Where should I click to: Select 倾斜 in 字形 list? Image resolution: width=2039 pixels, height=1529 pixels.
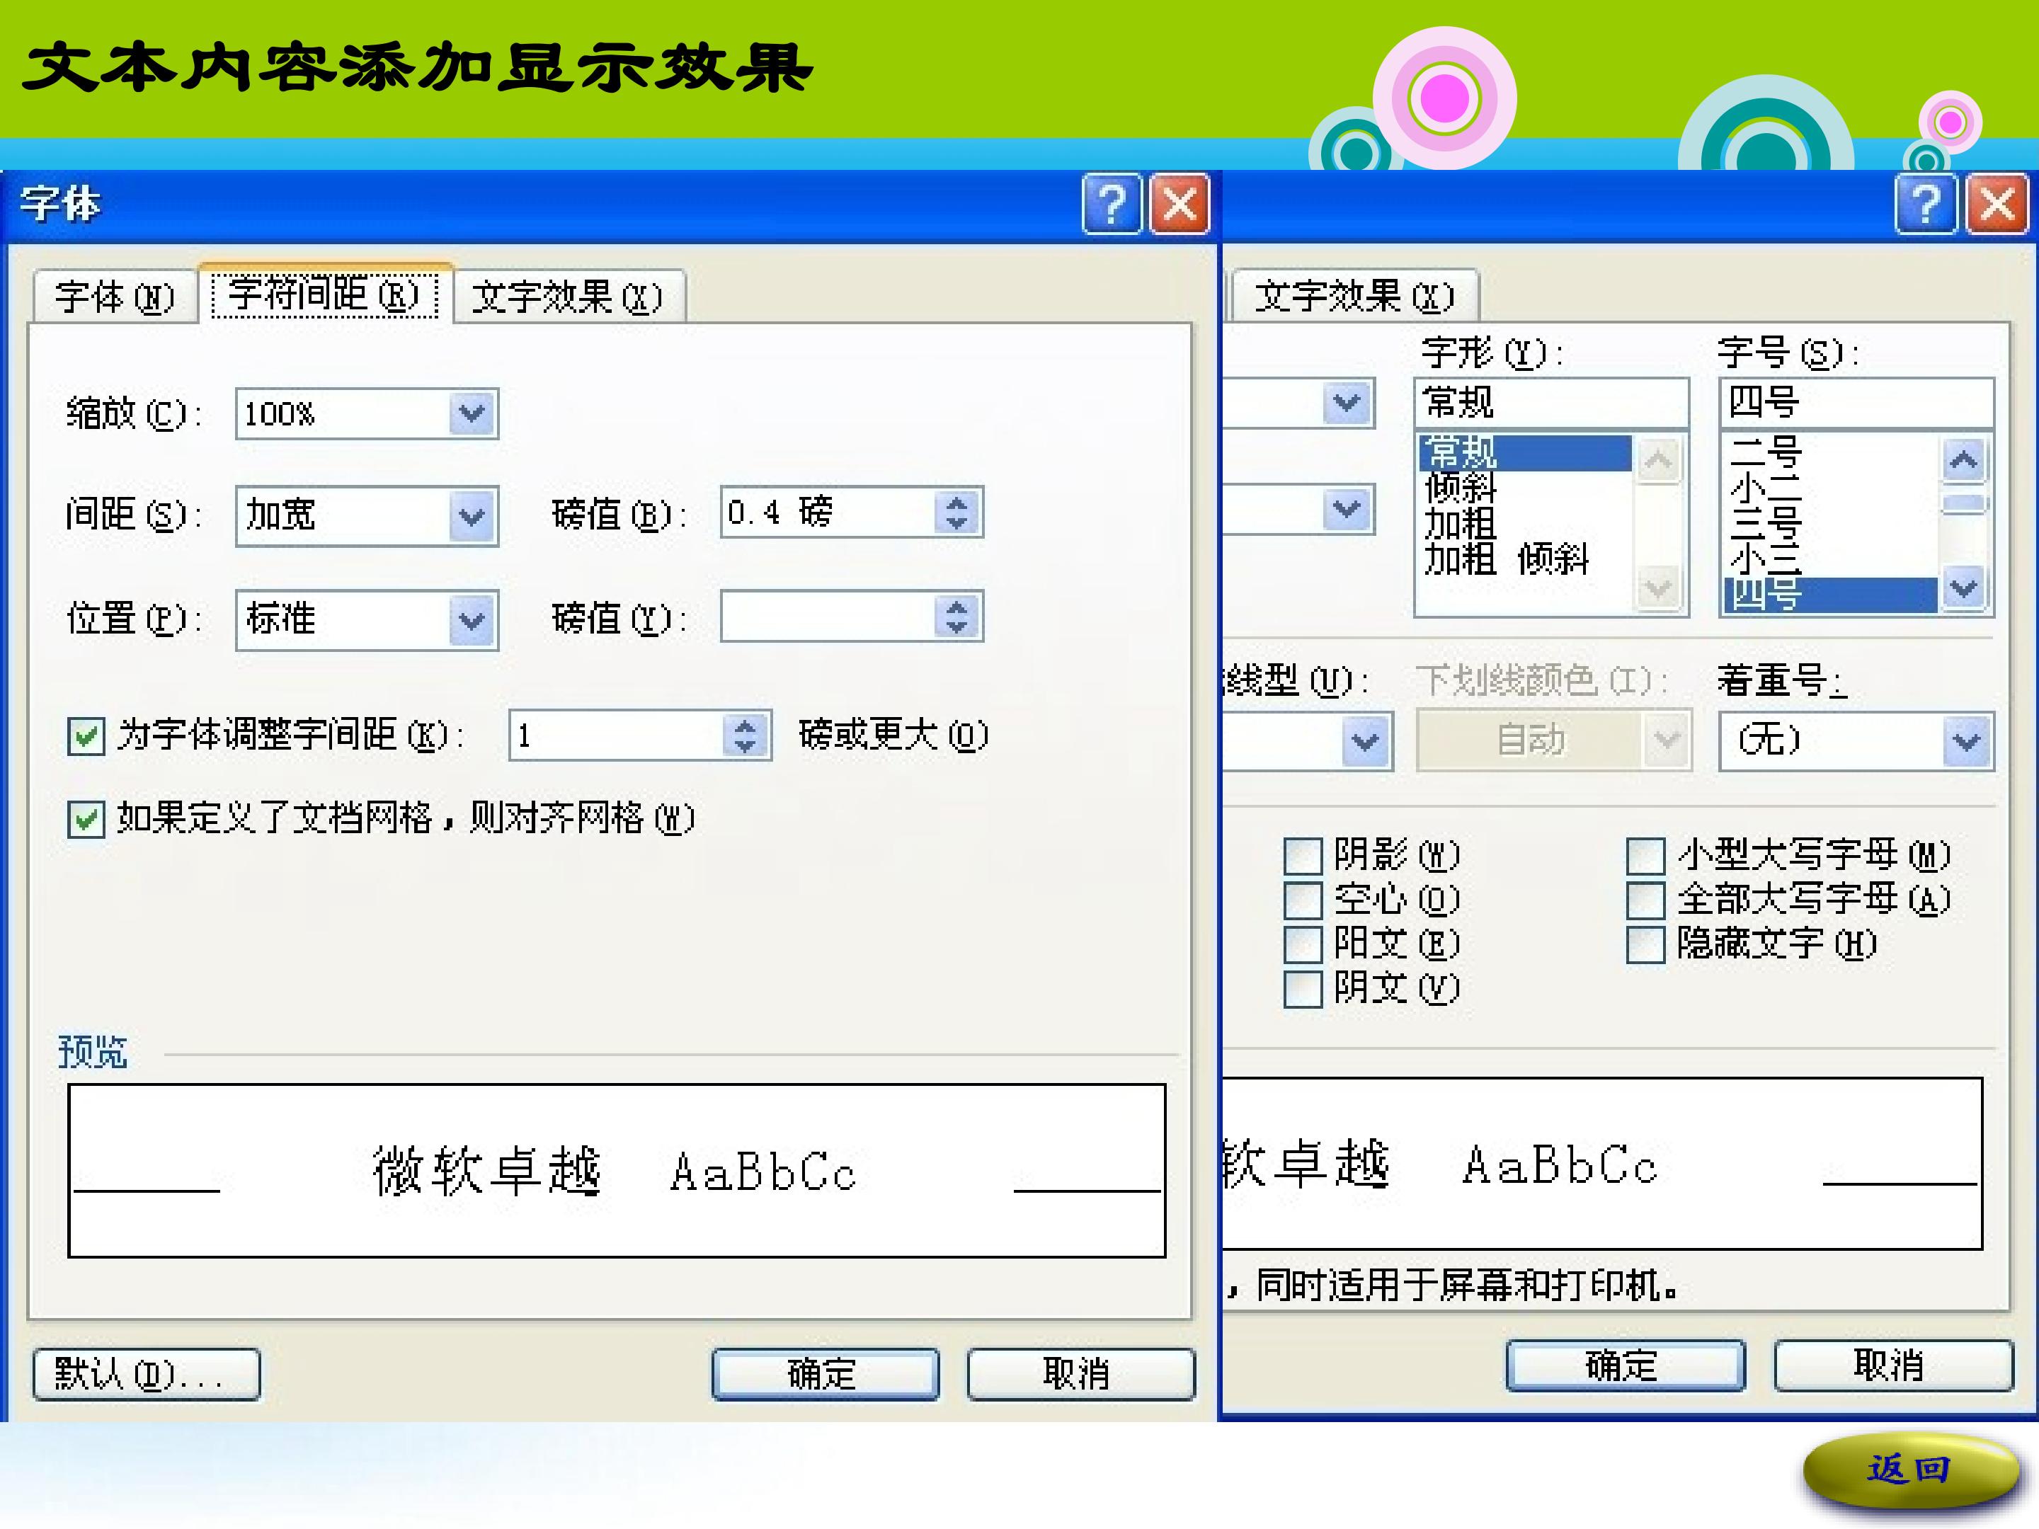(x=1526, y=488)
